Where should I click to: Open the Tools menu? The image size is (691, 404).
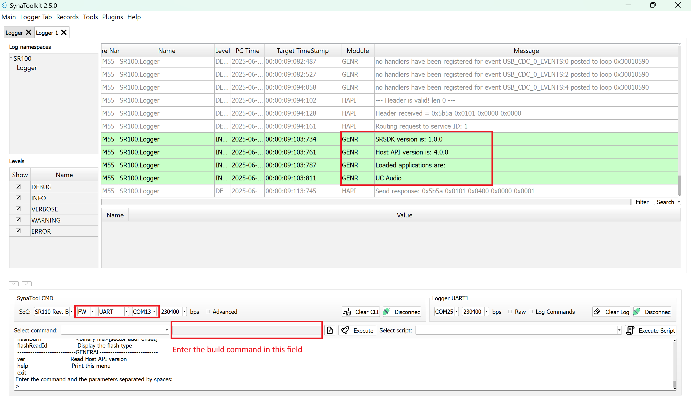pos(90,17)
